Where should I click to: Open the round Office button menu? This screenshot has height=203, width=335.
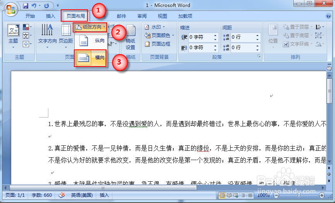11,10
